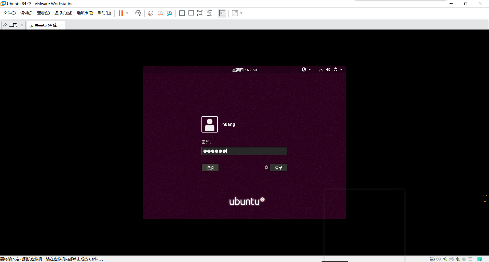The image size is (489, 262).
Task: Click the 星期四 16:50 clock
Action: (x=244, y=70)
